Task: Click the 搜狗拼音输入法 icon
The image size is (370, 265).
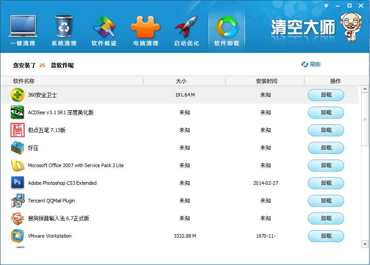Action: (x=18, y=218)
